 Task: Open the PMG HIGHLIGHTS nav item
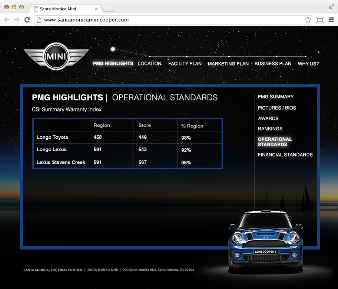113,64
